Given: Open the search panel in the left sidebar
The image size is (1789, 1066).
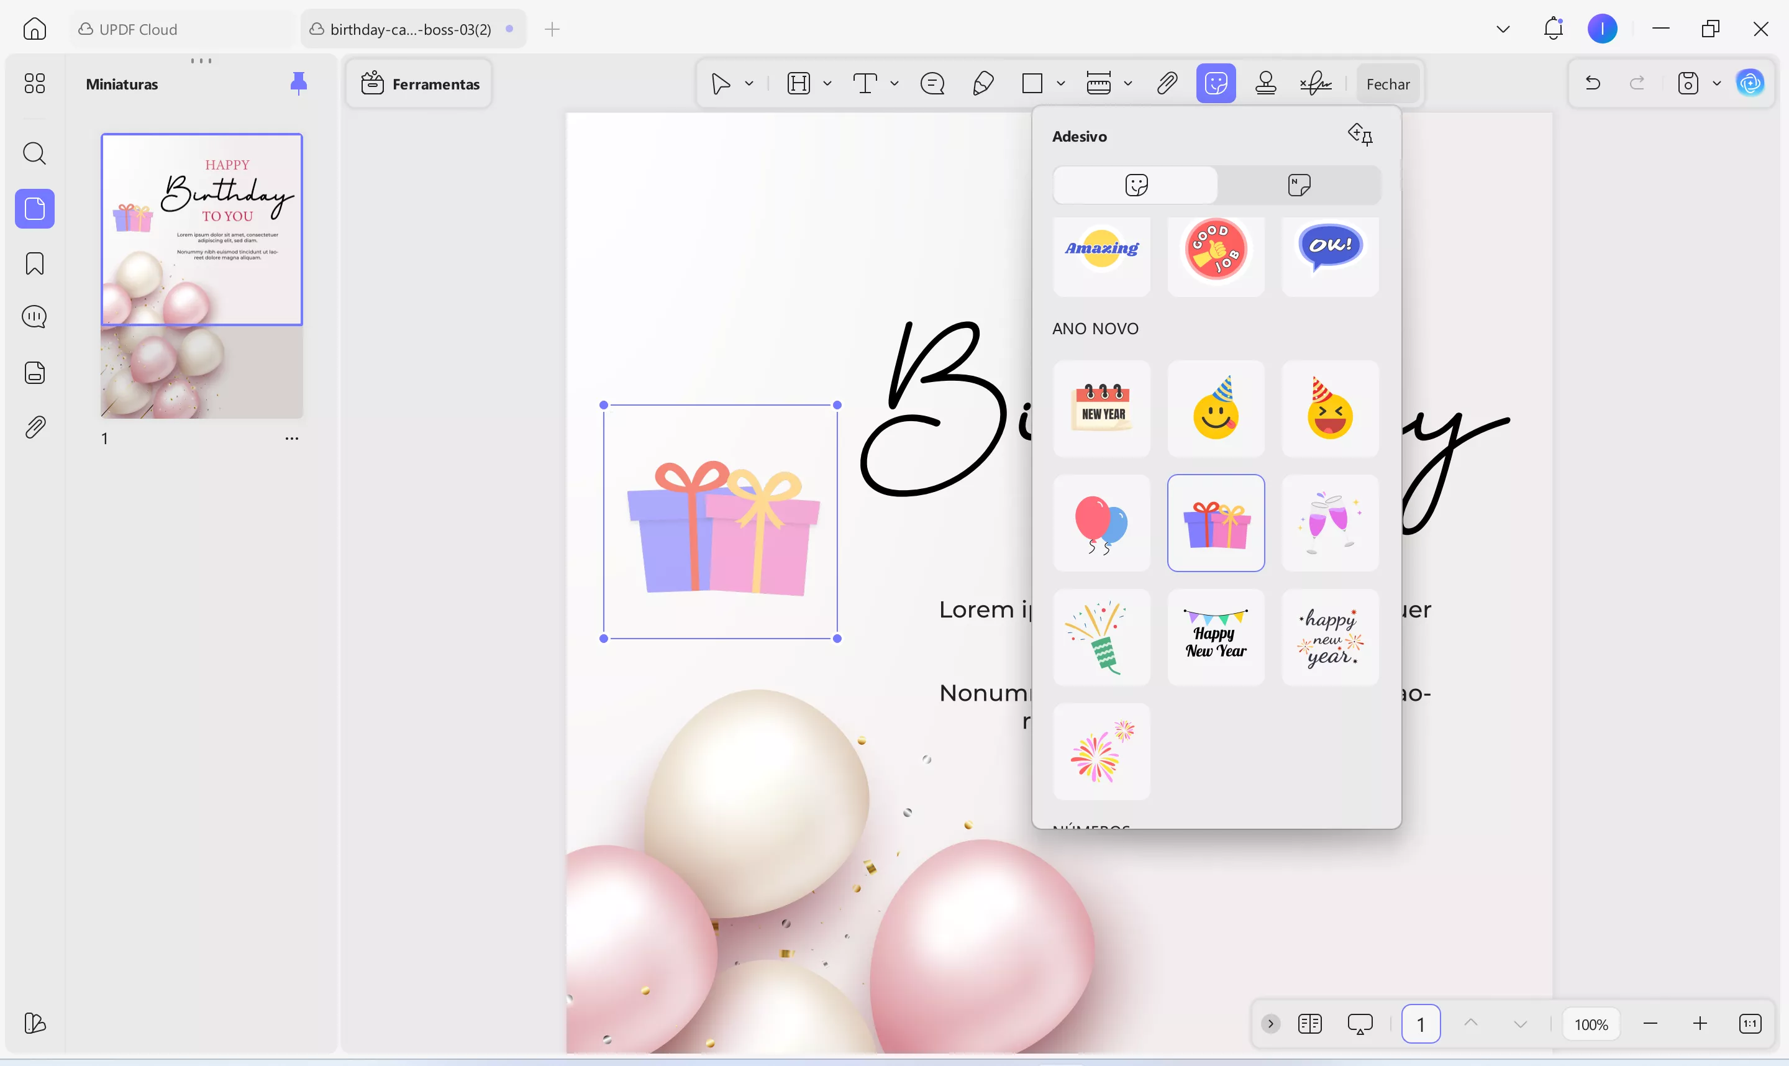Looking at the screenshot, I should pos(34,153).
